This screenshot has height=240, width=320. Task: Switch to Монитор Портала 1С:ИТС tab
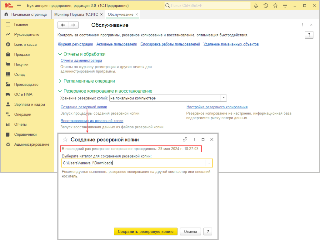point(76,14)
